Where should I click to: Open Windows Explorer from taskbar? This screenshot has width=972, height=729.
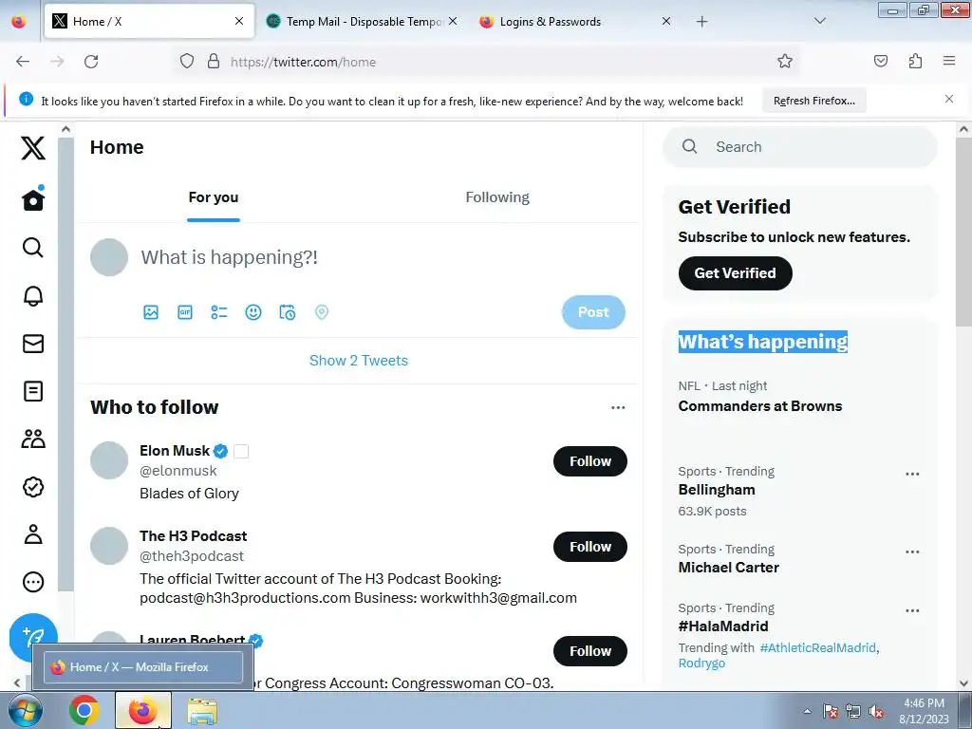[202, 711]
